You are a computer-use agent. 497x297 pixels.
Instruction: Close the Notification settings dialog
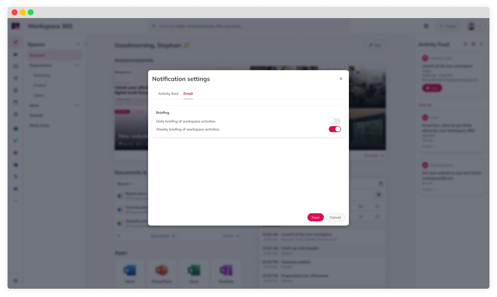341,78
